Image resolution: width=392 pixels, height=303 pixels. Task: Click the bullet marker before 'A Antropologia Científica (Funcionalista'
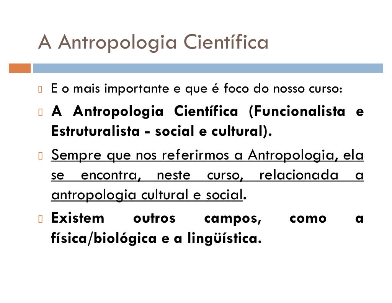click(x=40, y=112)
